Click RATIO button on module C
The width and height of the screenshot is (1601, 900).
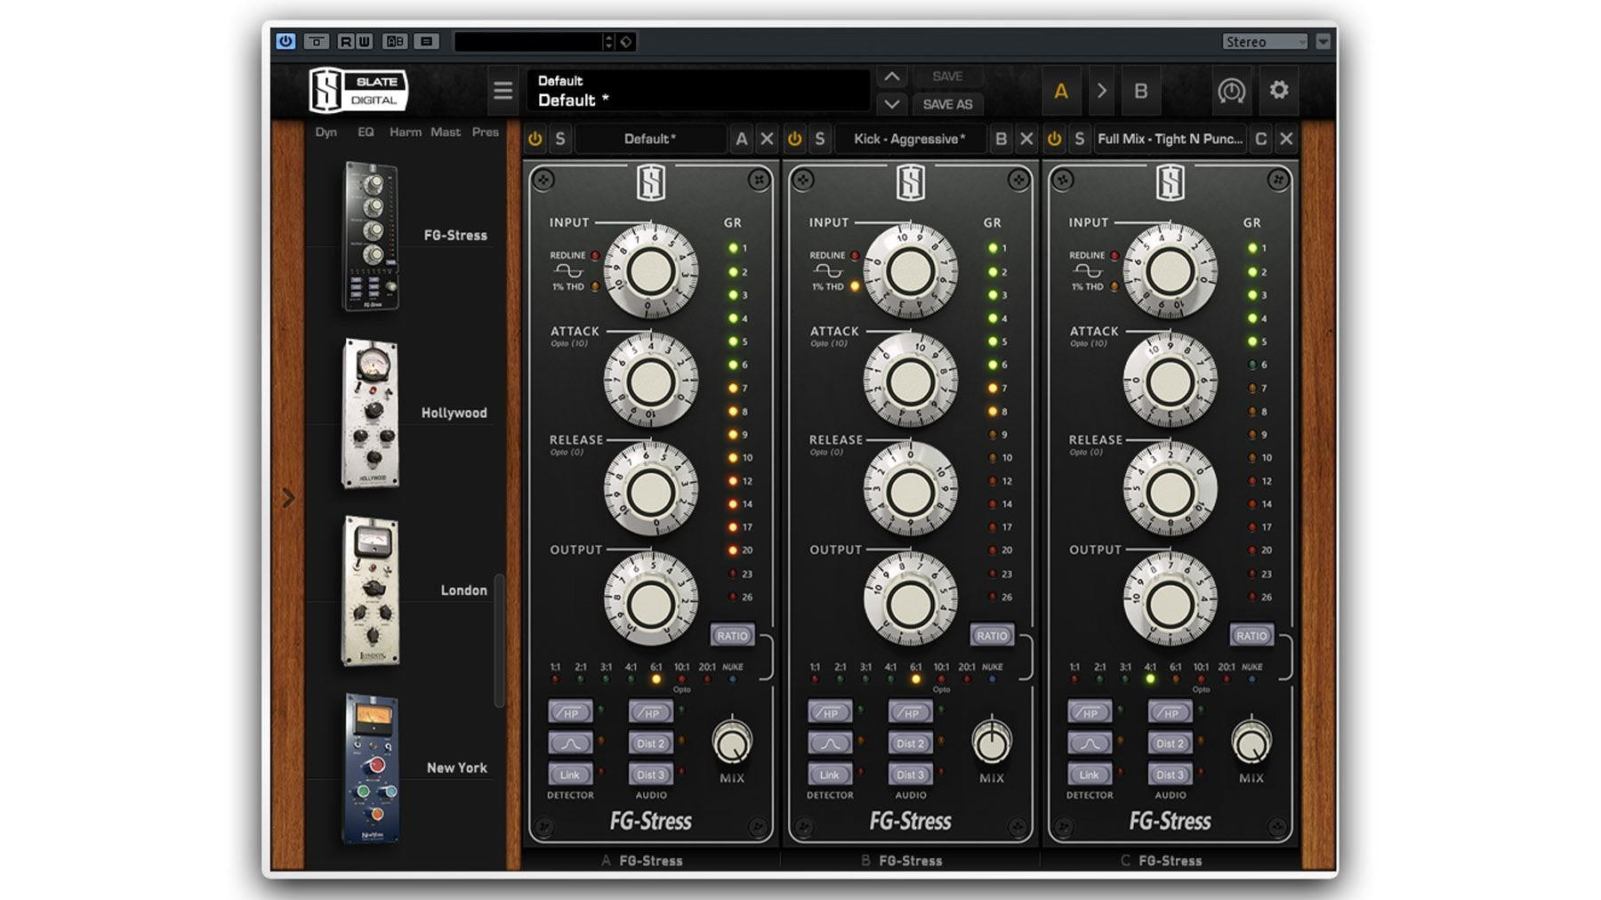click(1251, 635)
